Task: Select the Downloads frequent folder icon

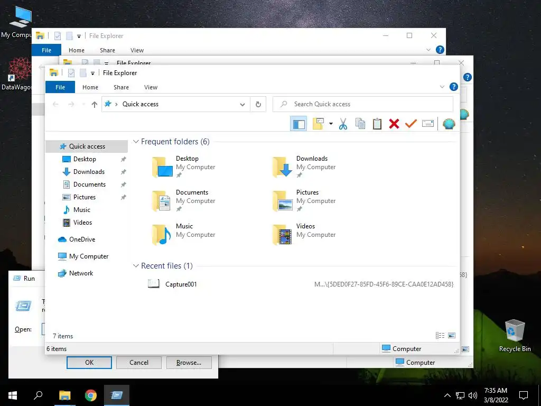Action: (282, 167)
